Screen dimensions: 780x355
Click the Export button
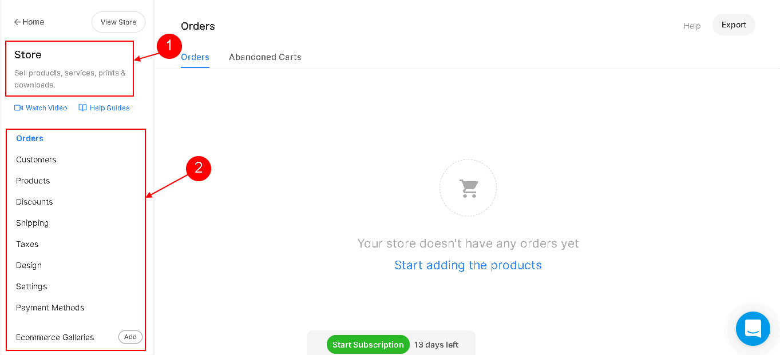tap(734, 25)
